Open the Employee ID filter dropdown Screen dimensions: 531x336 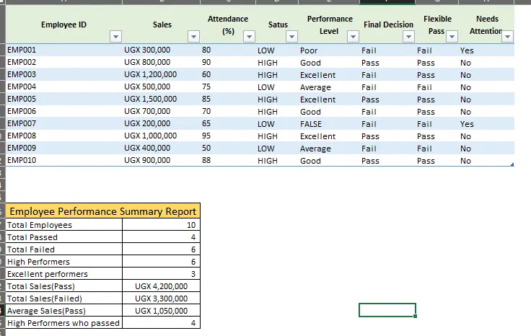tap(116, 36)
